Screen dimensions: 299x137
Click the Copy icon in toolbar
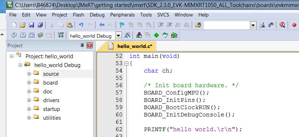tap(61, 25)
